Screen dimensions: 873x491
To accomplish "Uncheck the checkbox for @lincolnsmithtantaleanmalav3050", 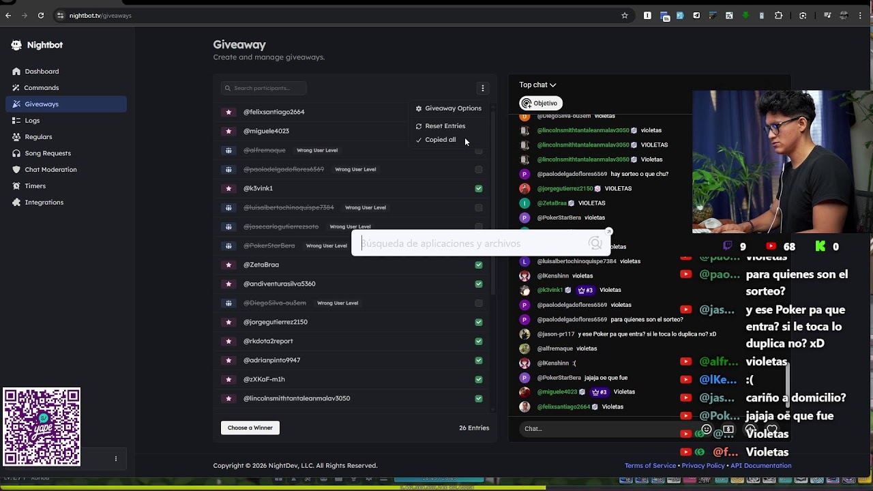I will (x=479, y=398).
